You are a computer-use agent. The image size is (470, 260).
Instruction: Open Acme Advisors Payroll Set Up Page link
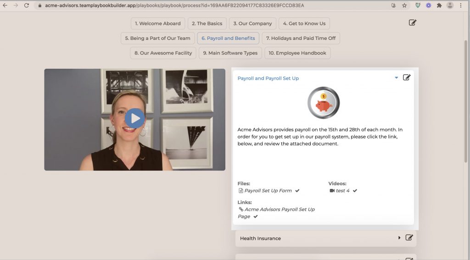point(276,213)
